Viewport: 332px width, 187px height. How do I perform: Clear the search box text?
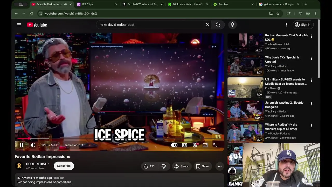coord(208,25)
